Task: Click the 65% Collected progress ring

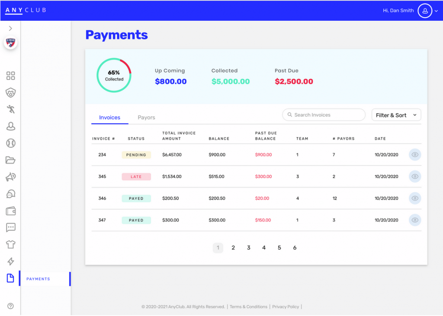Action: coord(114,75)
